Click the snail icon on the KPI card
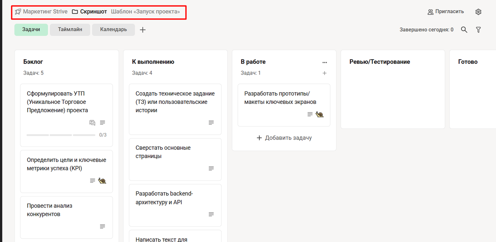 102,180
